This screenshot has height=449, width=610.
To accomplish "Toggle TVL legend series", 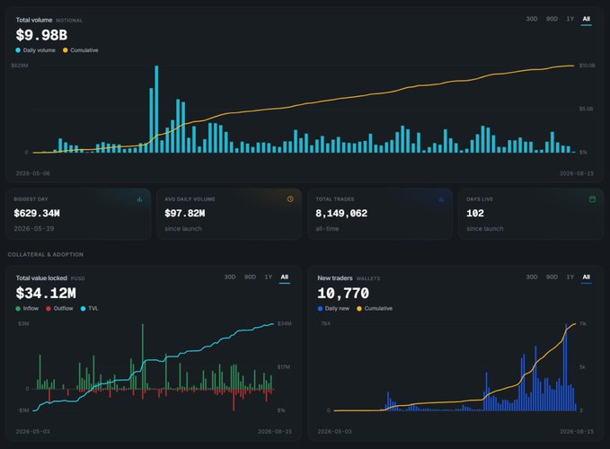I will pos(90,308).
